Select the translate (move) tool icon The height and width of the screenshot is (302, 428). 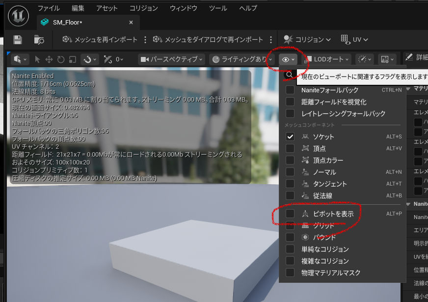pos(49,59)
